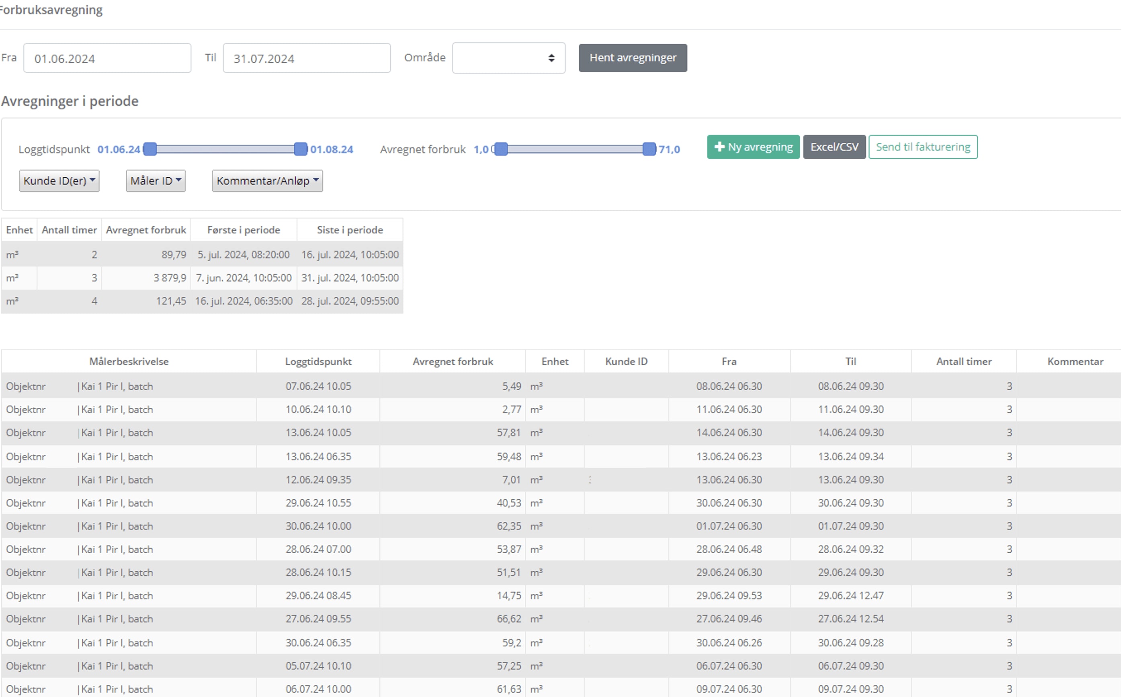Click Loggtidspunkt slider left handle
Image resolution: width=1122 pixels, height=697 pixels.
click(150, 149)
